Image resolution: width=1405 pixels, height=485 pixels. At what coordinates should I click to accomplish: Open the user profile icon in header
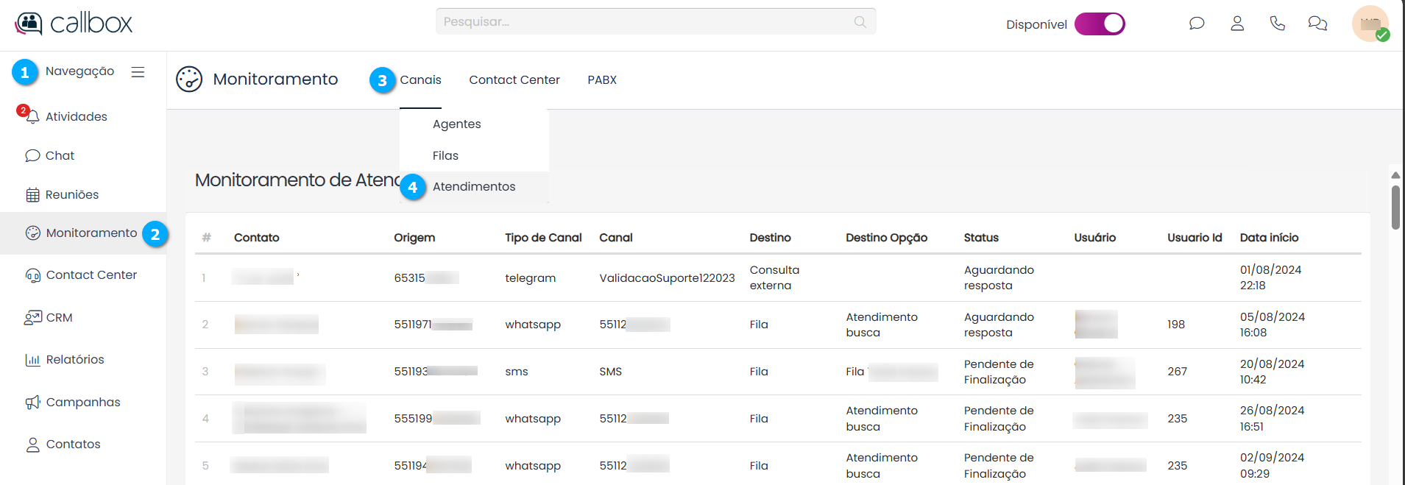click(1237, 24)
